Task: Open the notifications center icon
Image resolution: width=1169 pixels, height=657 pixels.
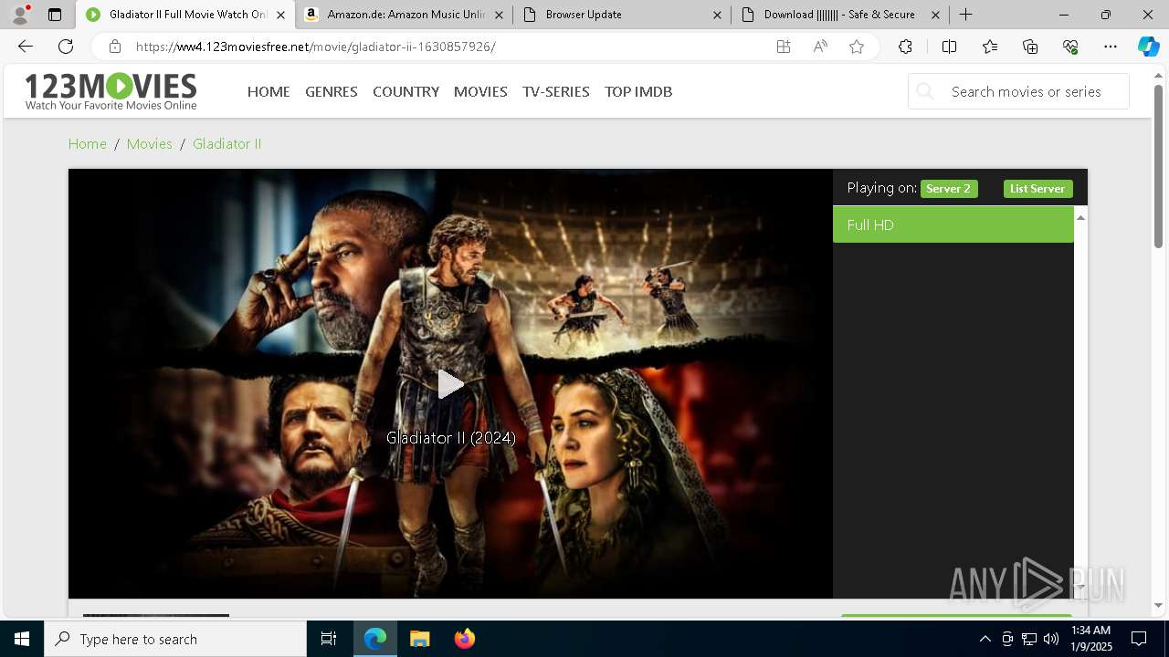Action: tap(1139, 639)
